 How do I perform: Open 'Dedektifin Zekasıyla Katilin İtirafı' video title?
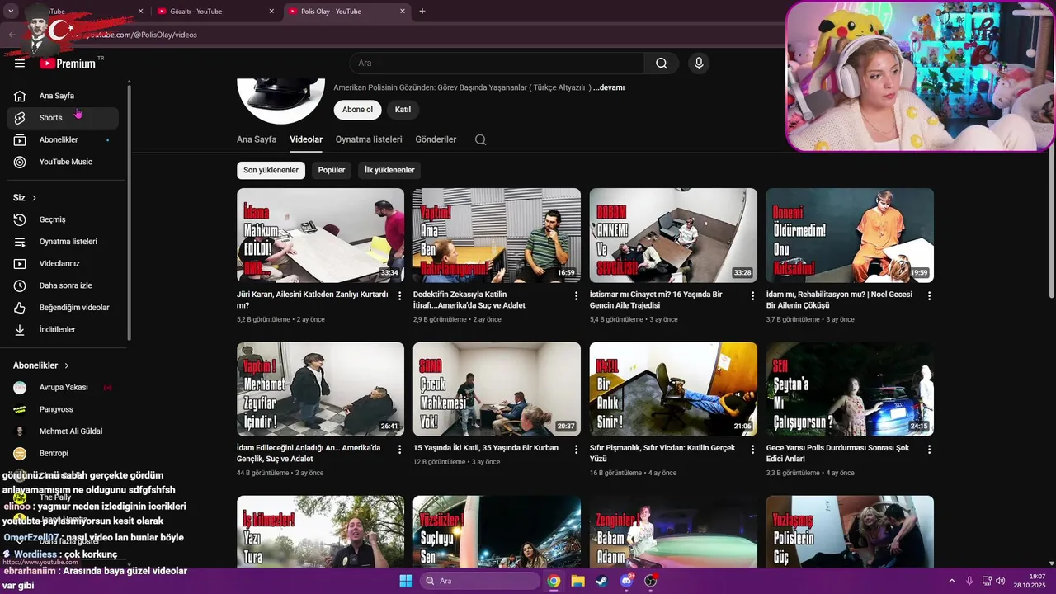pos(469,299)
